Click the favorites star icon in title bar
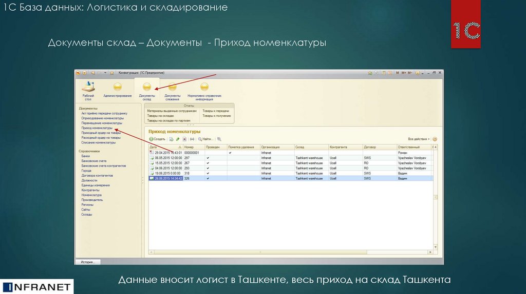Screen dimensions: 526x294 pos(111,73)
